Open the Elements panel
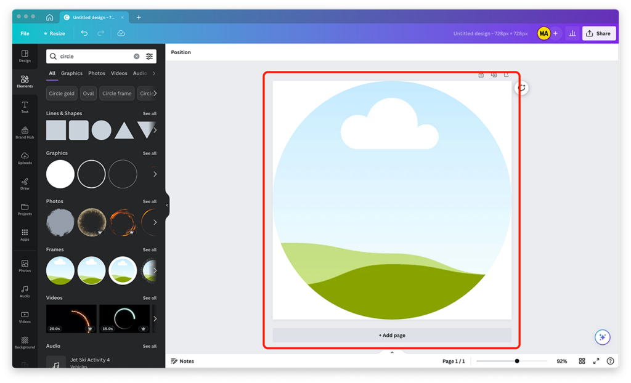This screenshot has height=383, width=631. pyautogui.click(x=25, y=81)
